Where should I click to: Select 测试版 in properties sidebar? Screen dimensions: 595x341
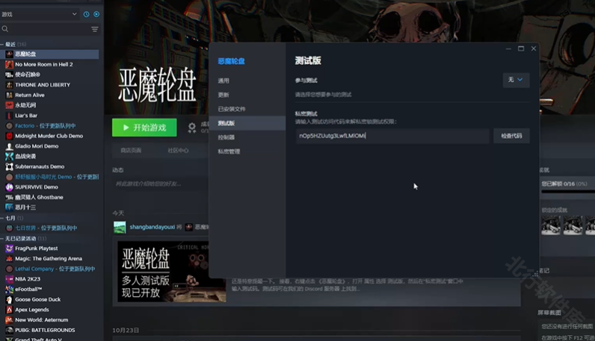tap(247, 123)
